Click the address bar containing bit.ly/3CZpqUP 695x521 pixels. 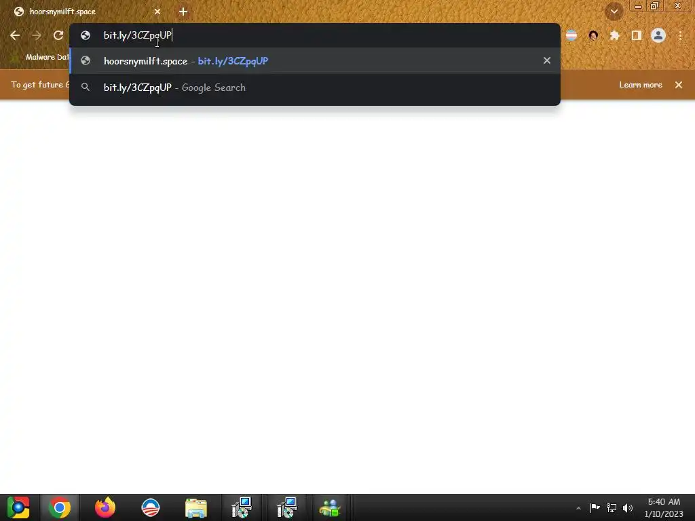tap(315, 35)
